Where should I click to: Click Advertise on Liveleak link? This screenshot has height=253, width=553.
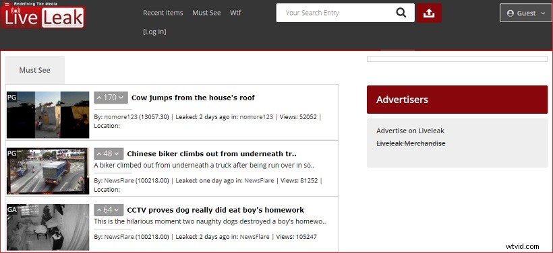[x=410, y=131]
